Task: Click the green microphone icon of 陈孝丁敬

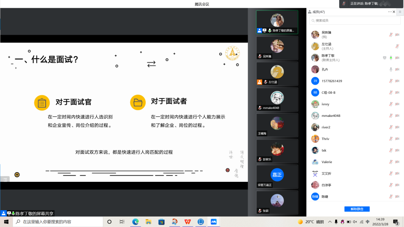Action: [x=391, y=58]
